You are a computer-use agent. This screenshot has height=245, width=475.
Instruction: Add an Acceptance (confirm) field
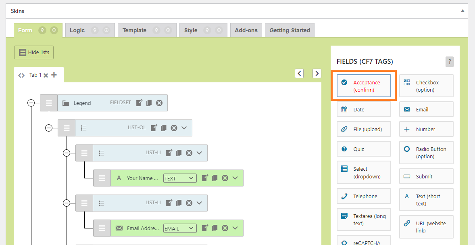coord(364,86)
